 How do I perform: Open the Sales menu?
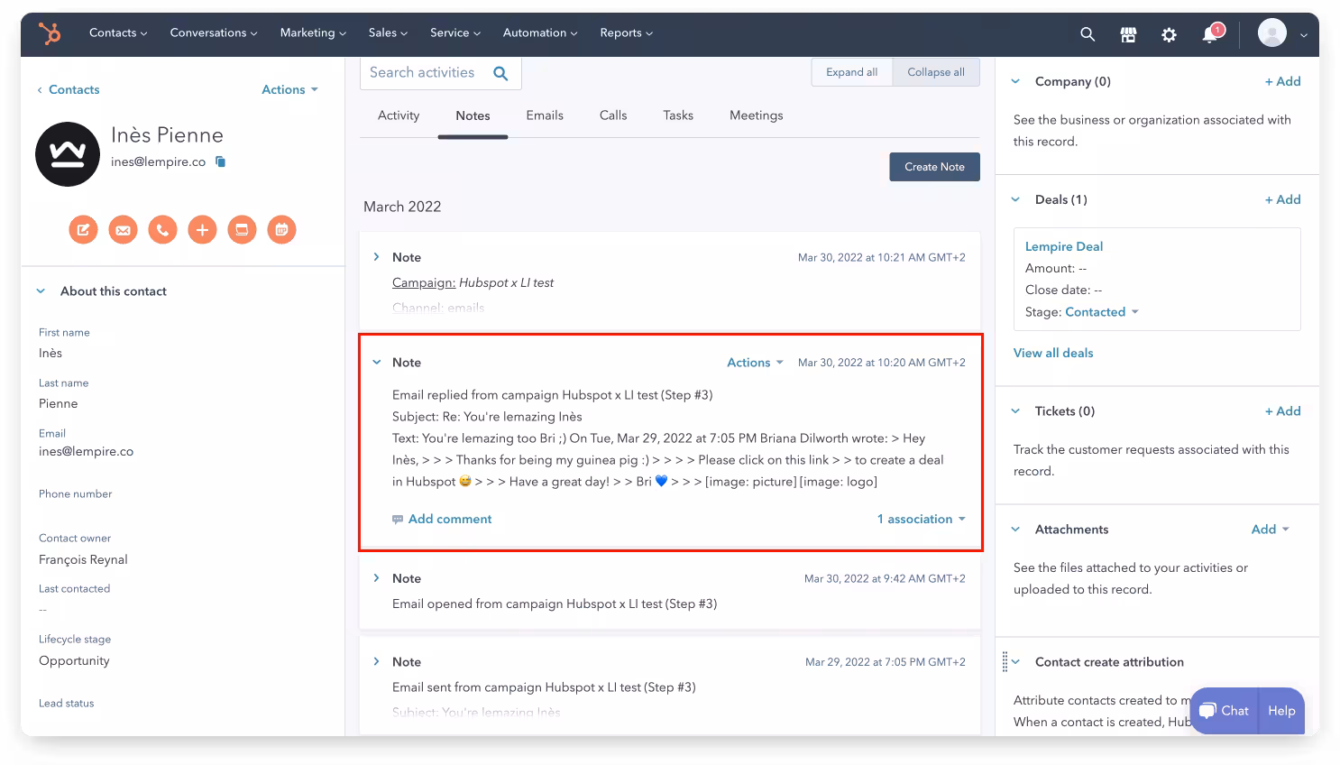click(x=388, y=33)
